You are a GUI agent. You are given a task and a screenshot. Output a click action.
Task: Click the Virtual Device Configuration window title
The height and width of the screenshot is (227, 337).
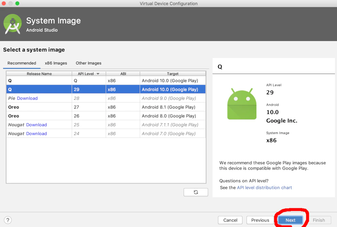169,3
